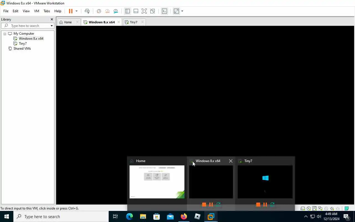Image resolution: width=355 pixels, height=222 pixels.
Task: Open the Help menu
Action: click(58, 11)
